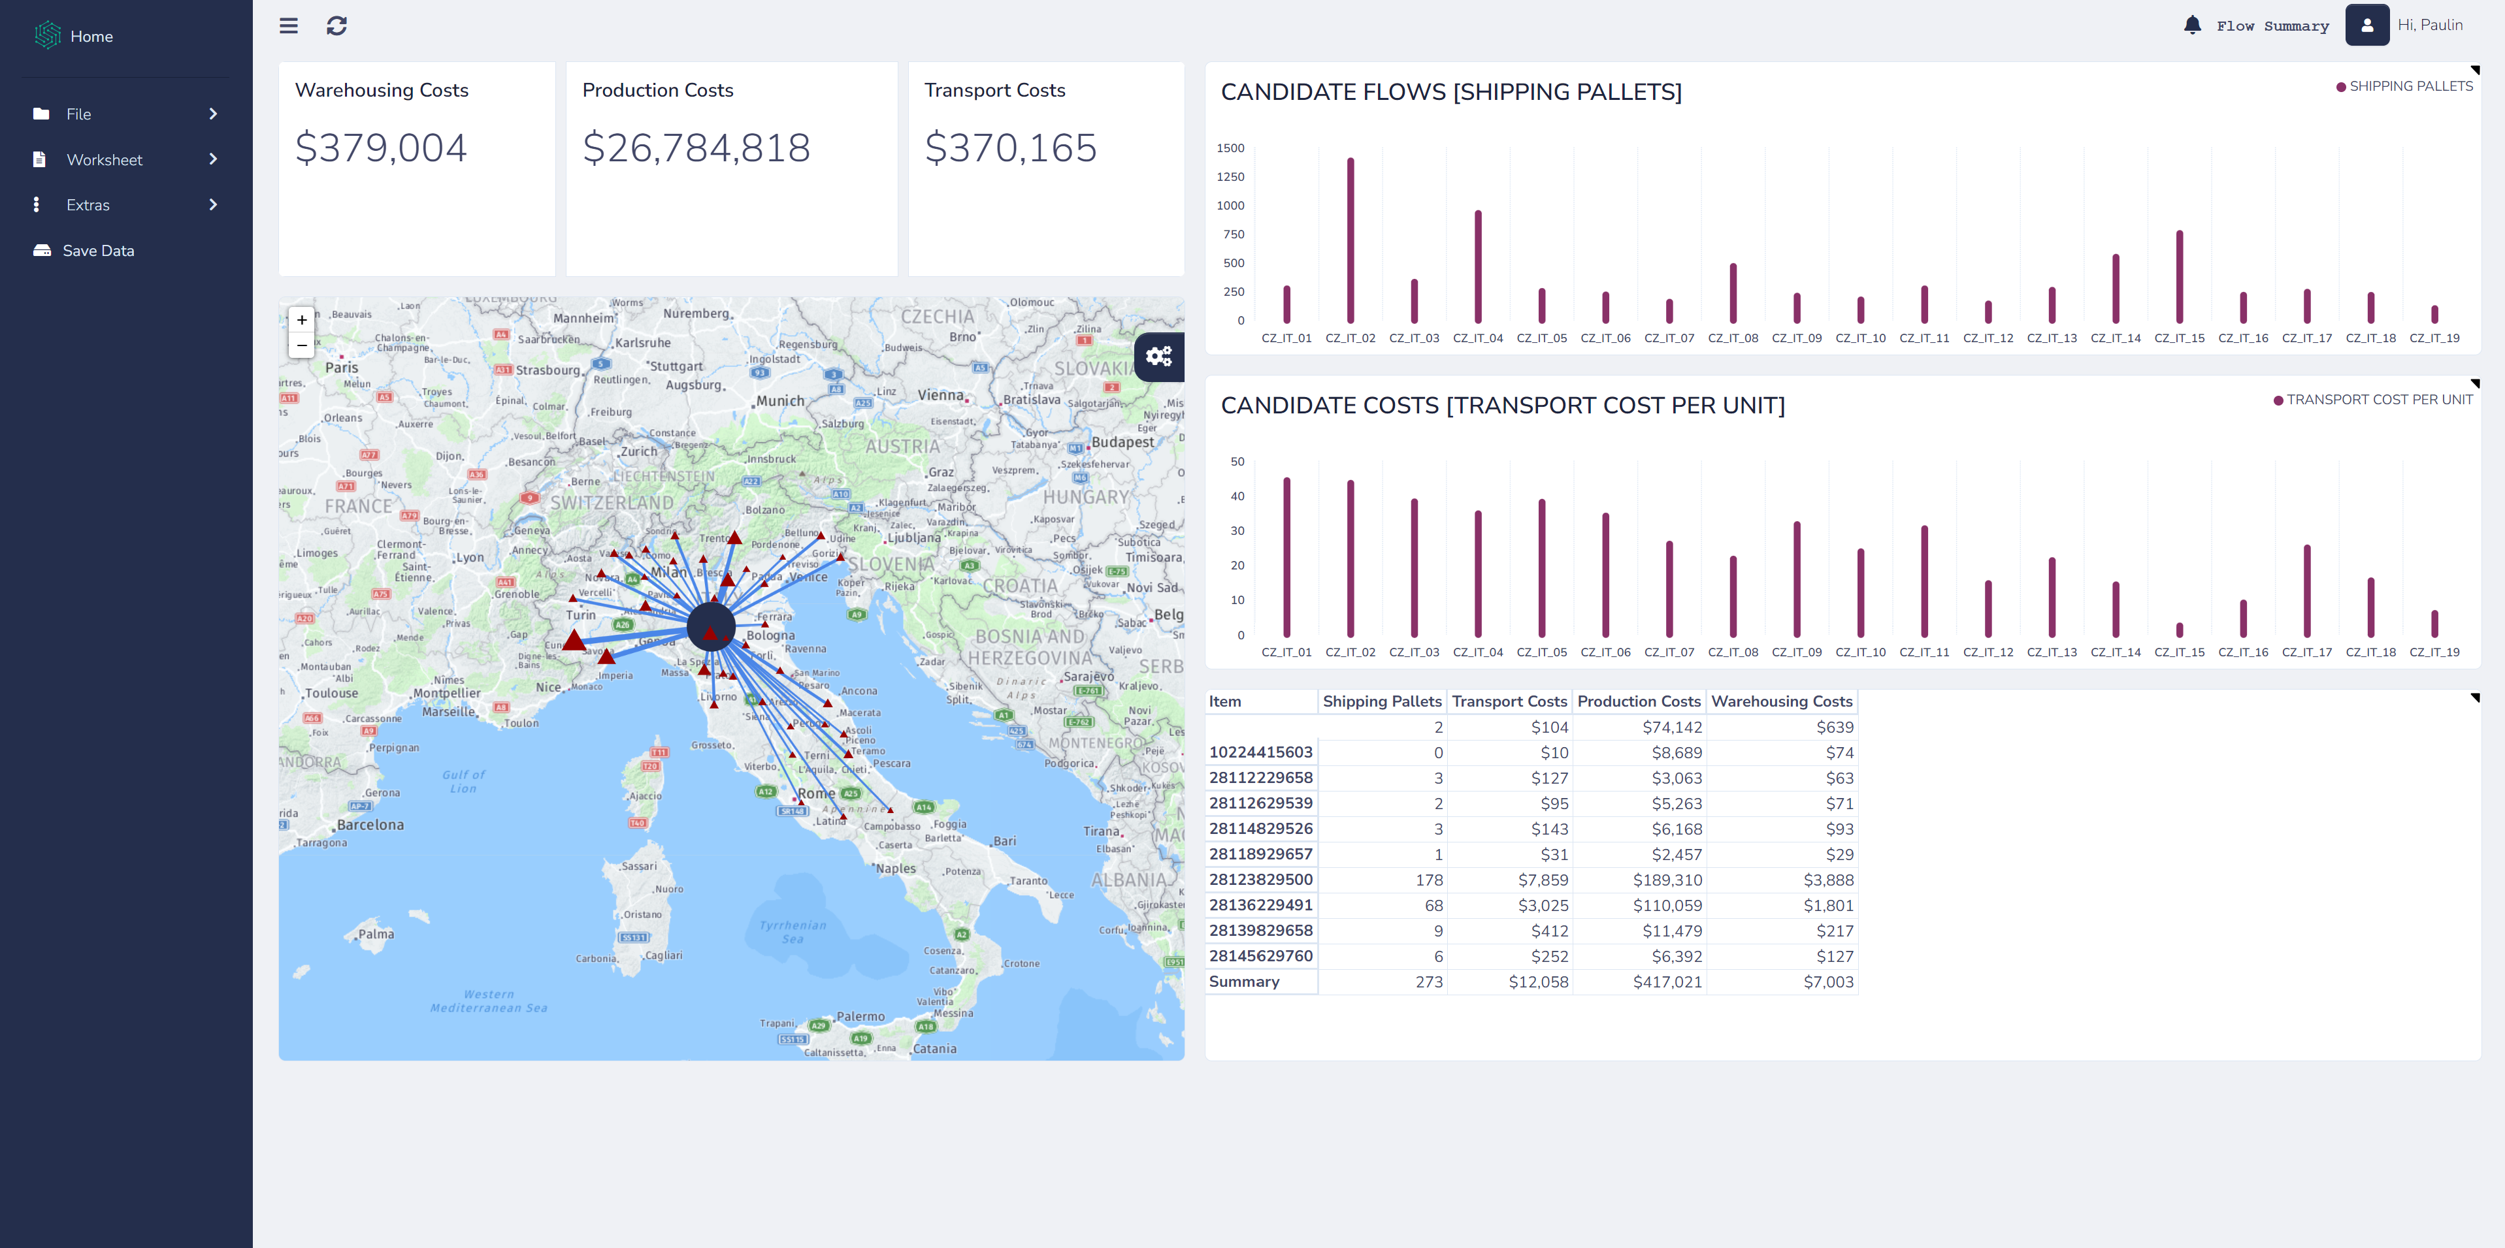Viewport: 2505px width, 1248px height.
Task: Click the CZ_IT_02 bar in flows chart
Action: 1350,240
